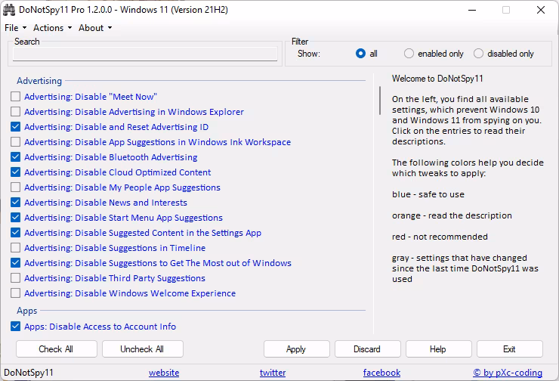Expand the About dropdown menu

point(94,28)
